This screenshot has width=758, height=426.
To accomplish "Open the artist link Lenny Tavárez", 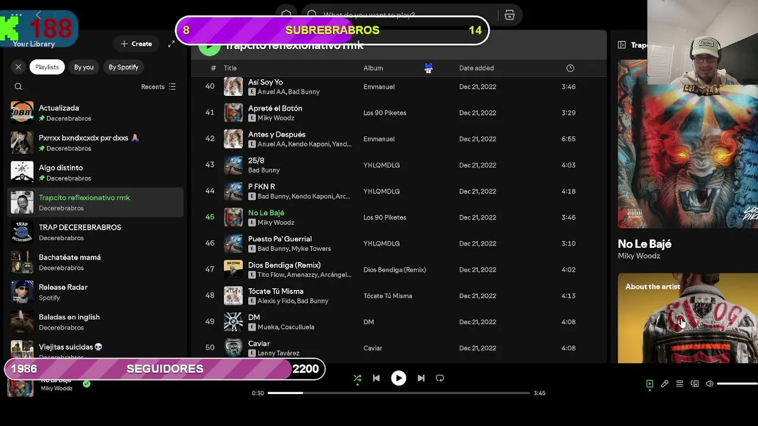I will [278, 353].
